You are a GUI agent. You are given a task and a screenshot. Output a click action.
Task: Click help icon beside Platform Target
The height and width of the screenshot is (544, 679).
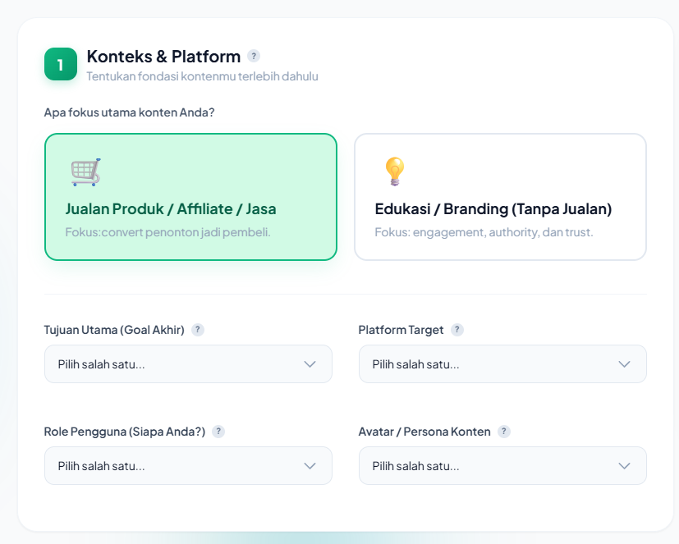(456, 330)
